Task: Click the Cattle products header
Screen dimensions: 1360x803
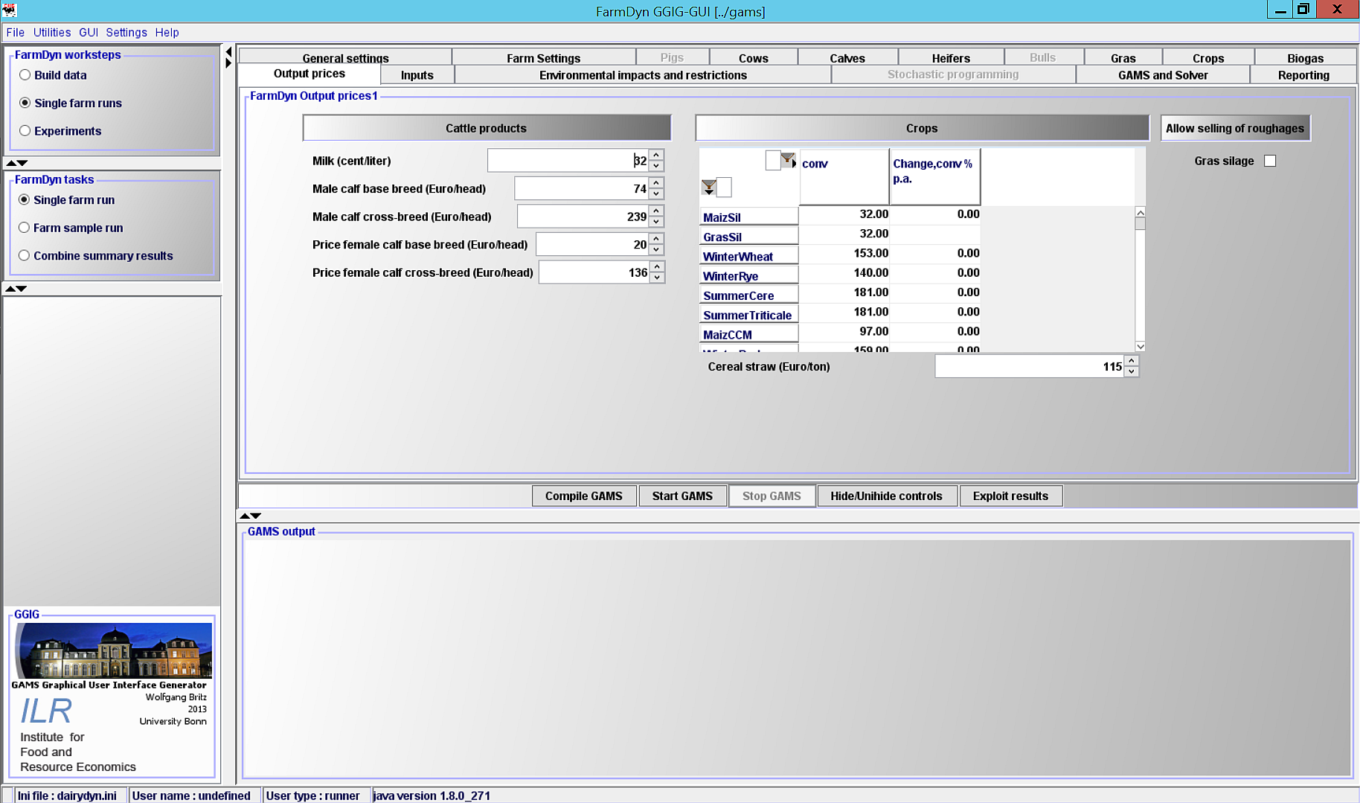Action: click(487, 128)
